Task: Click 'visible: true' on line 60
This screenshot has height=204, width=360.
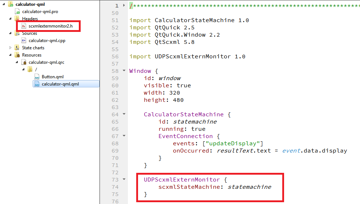Action: click(x=167, y=86)
